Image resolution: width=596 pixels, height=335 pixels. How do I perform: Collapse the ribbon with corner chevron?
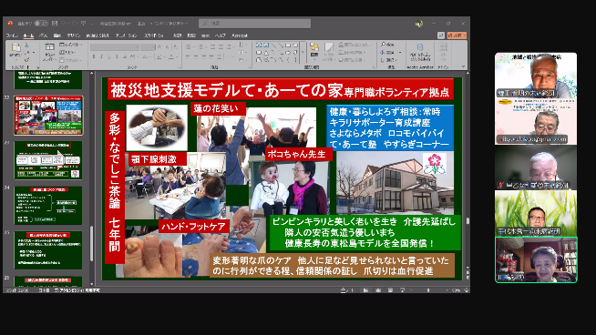coord(463,66)
